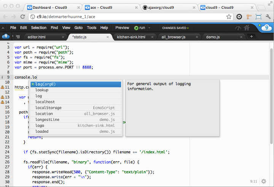
Task: Open the Goto menu
Action: tap(78, 28)
